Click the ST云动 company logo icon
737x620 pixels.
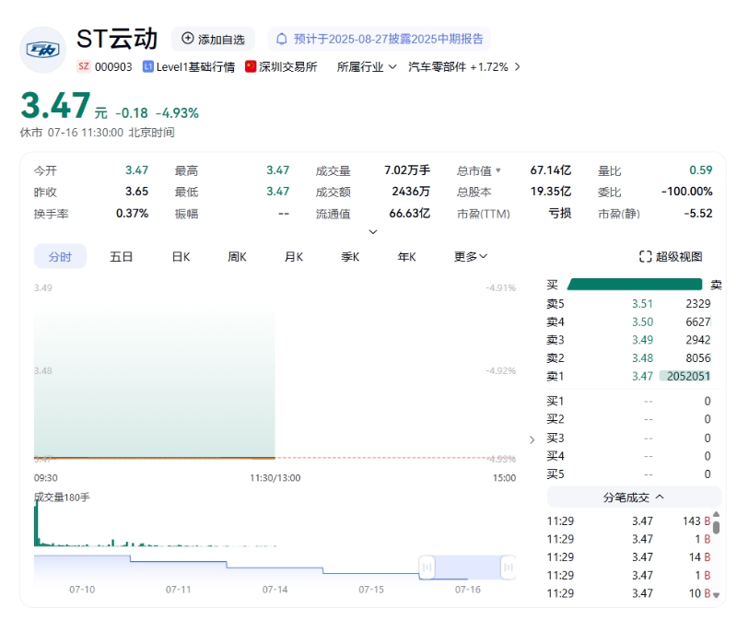click(x=42, y=50)
